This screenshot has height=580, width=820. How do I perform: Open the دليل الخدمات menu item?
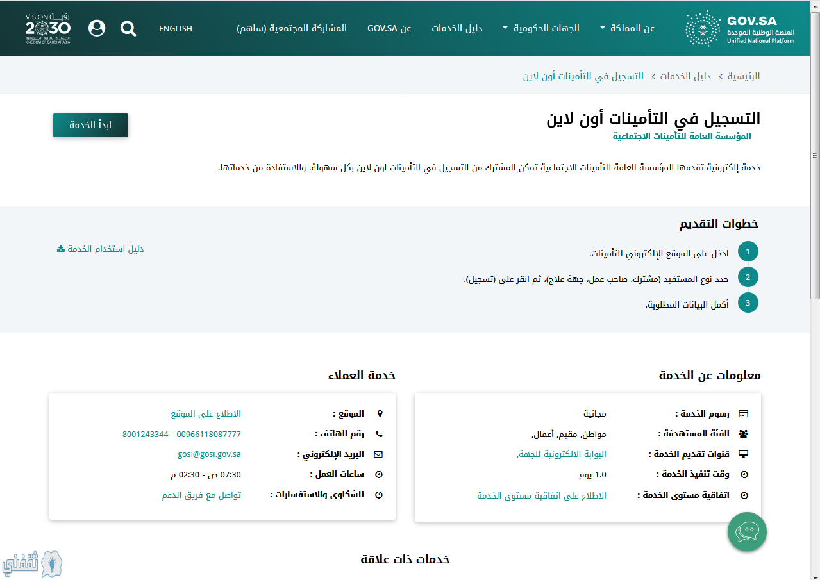pyautogui.click(x=457, y=28)
